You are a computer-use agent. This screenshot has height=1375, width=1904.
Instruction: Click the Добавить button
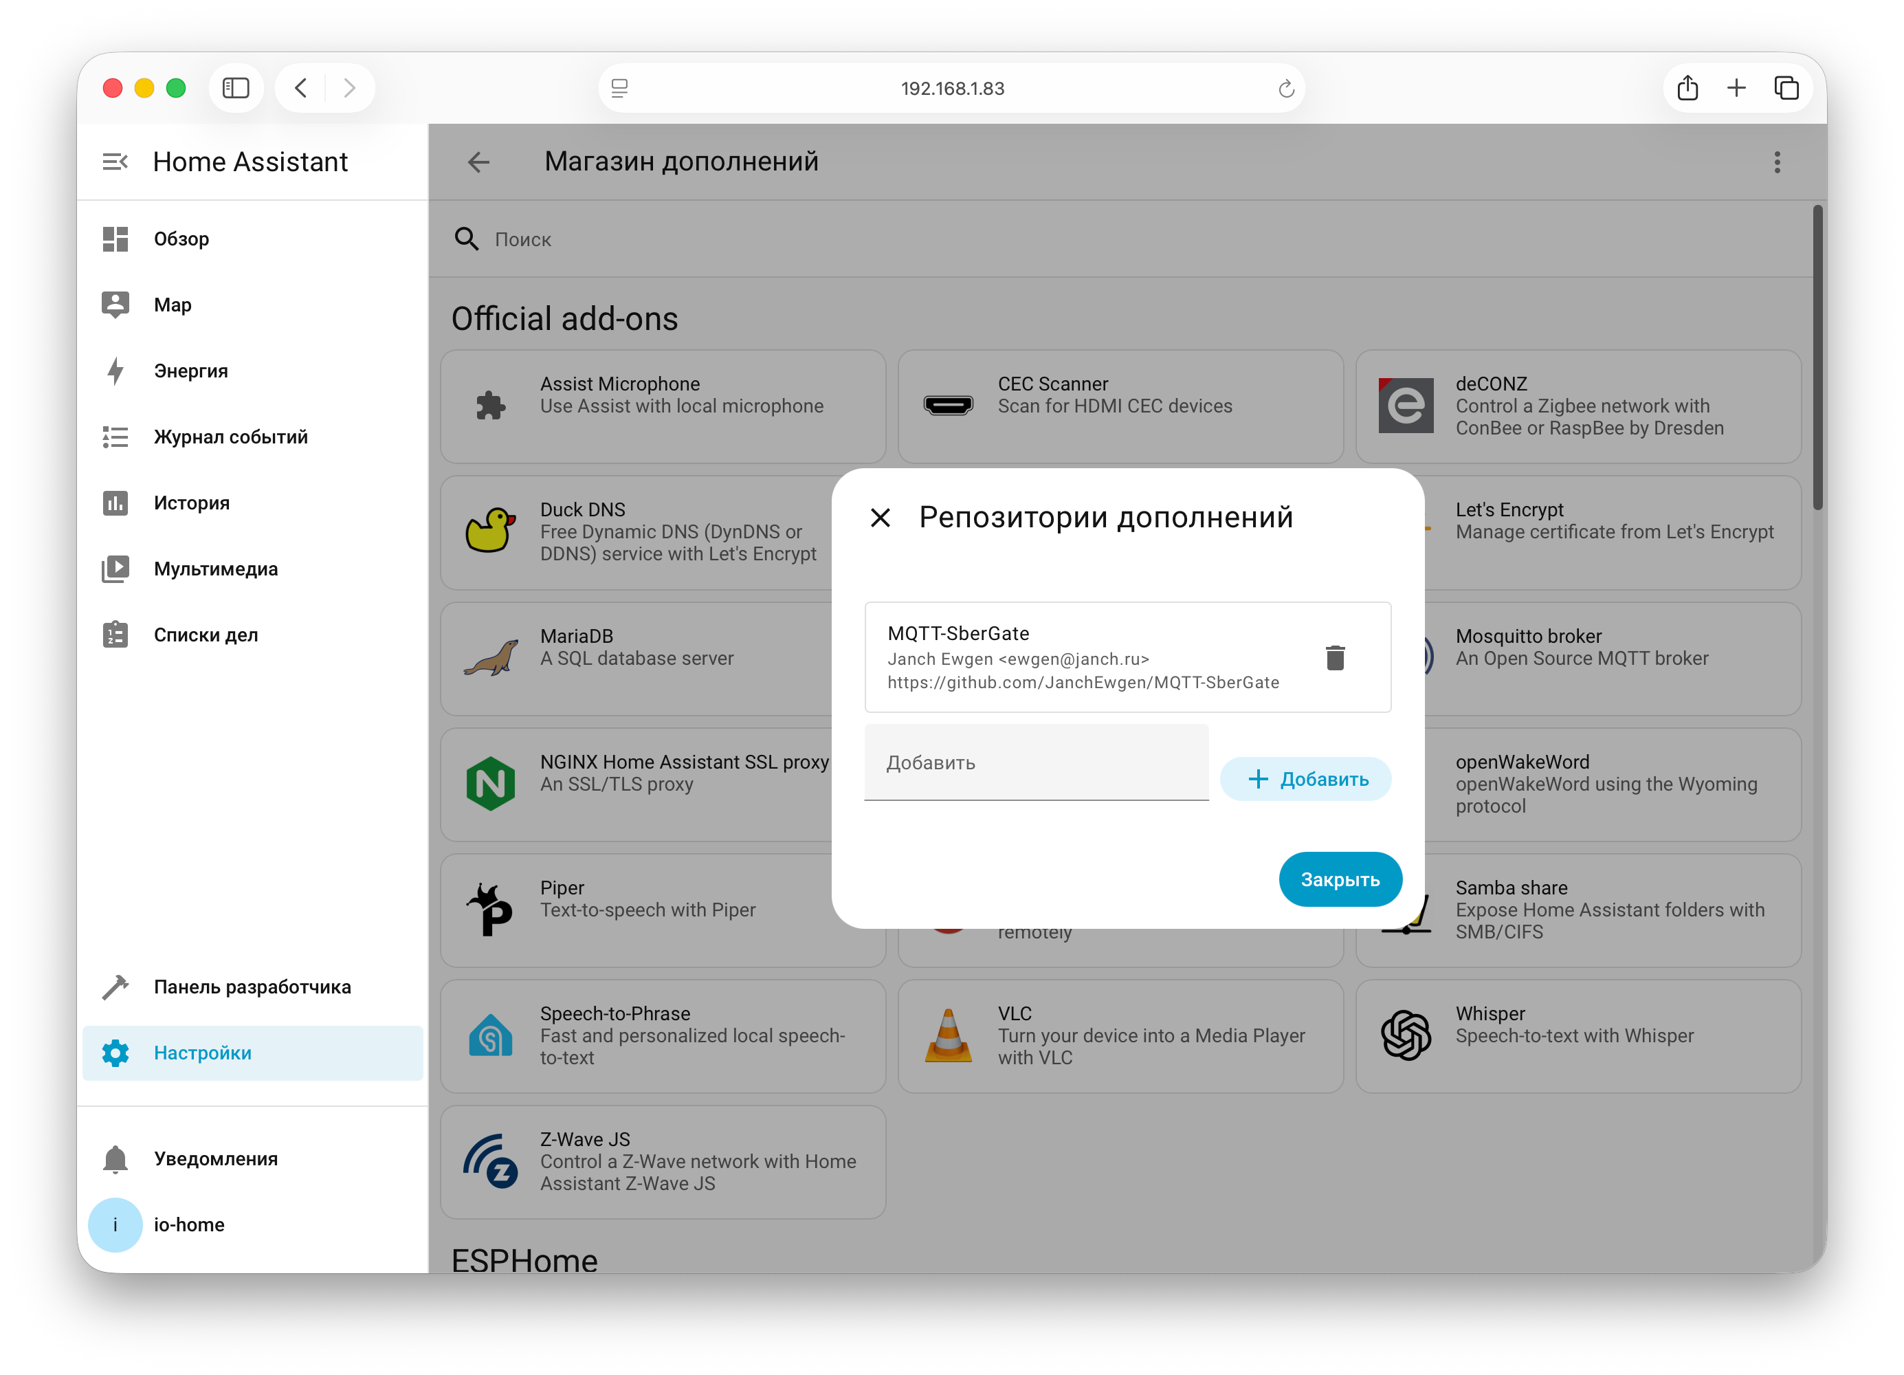pyautogui.click(x=1305, y=779)
